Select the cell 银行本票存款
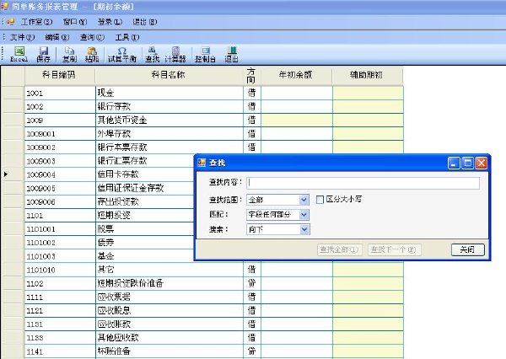This screenshot has width=506, height=359. (170, 147)
